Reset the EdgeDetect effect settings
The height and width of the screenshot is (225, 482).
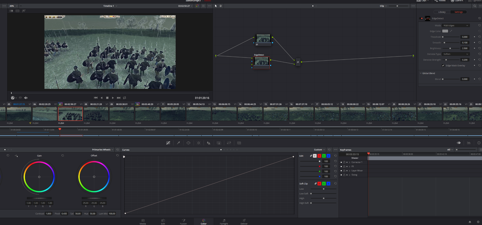[x=479, y=18]
